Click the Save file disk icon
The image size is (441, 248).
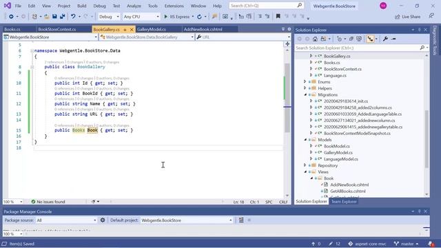pyautogui.click(x=54, y=17)
